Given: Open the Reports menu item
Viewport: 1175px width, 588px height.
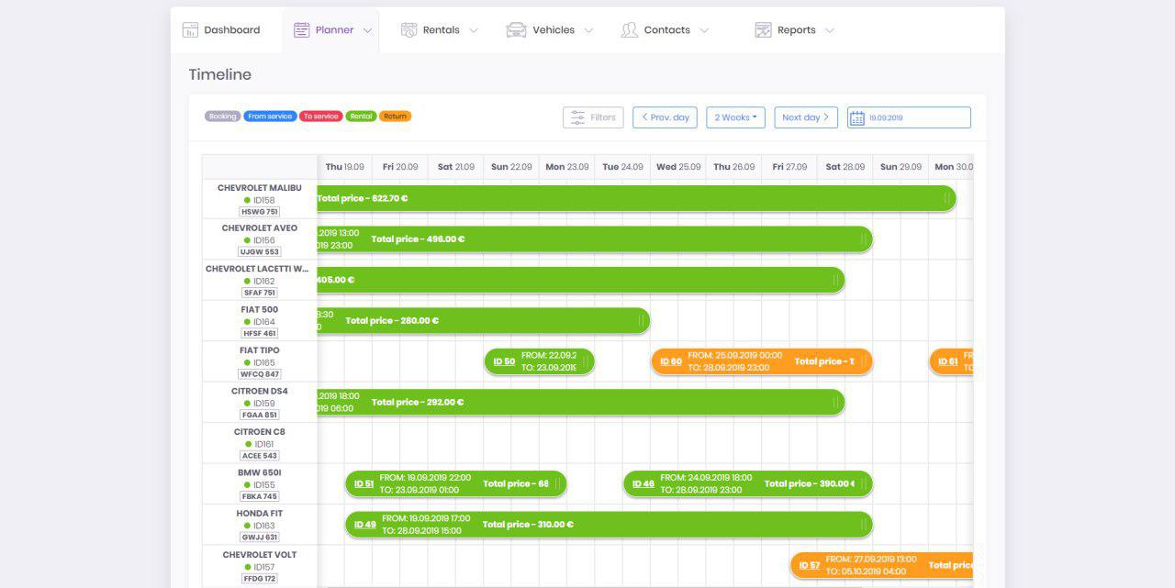Looking at the screenshot, I should (796, 30).
